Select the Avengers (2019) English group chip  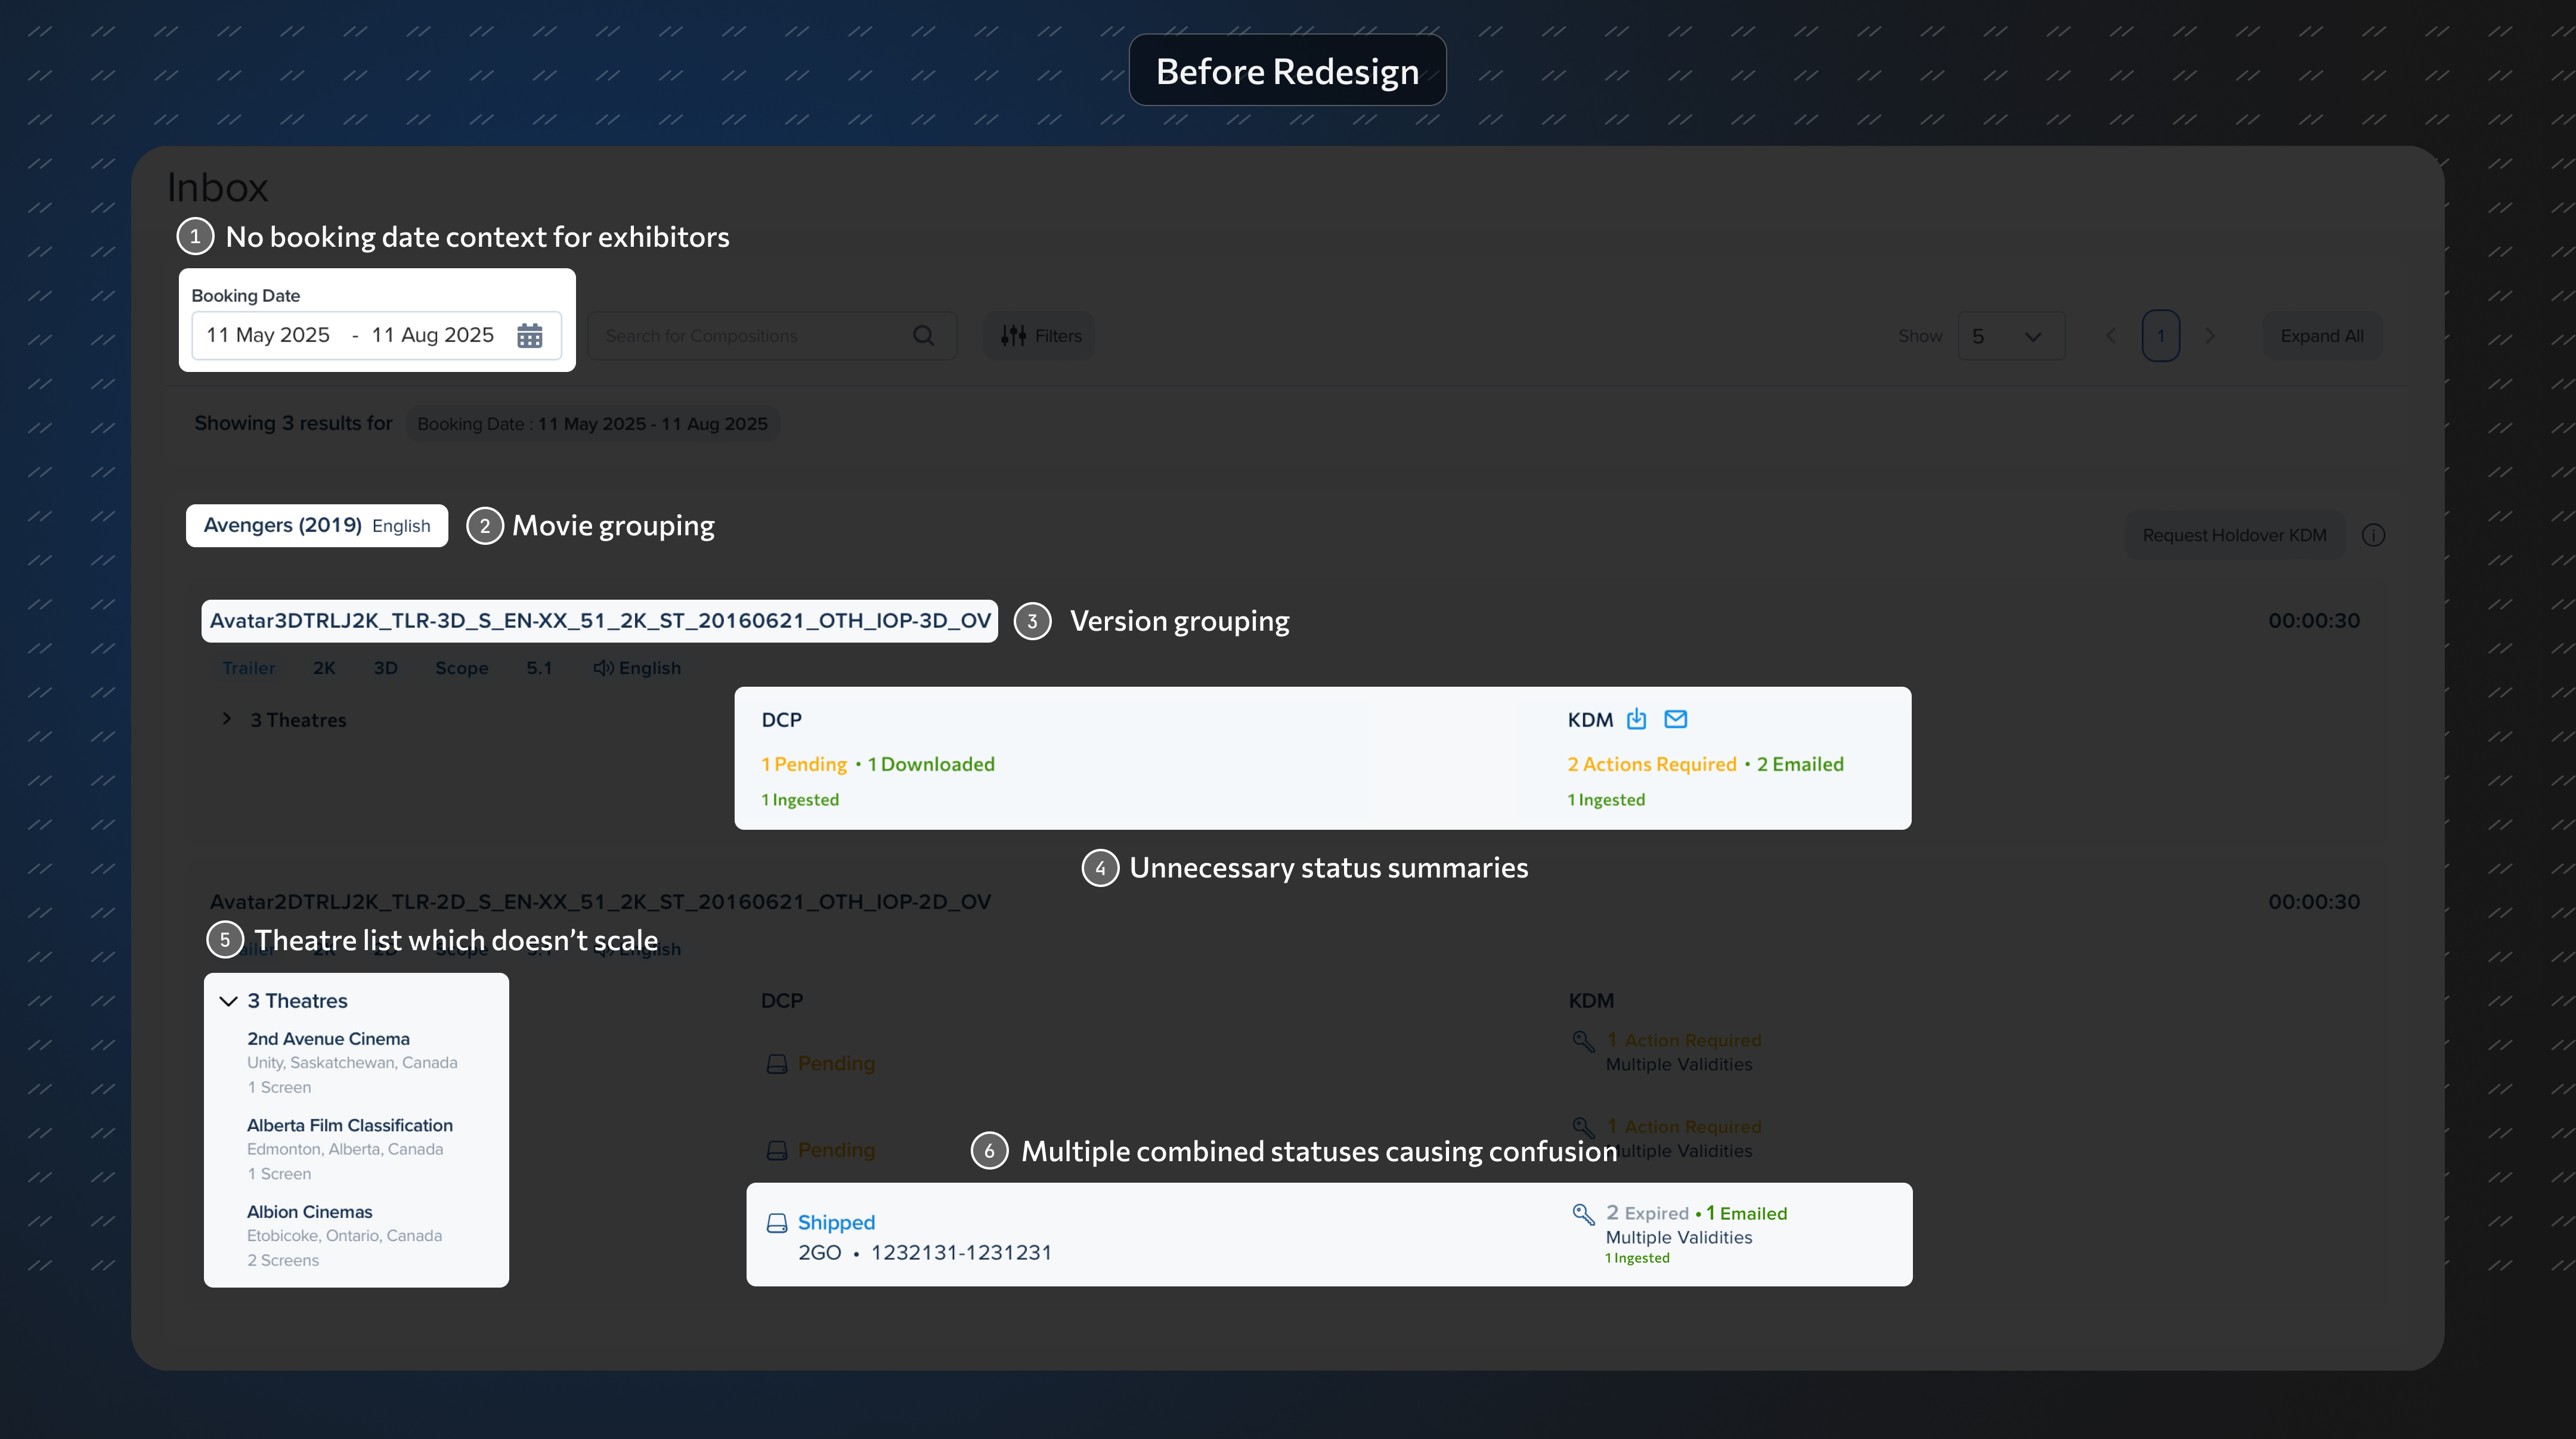pyautogui.click(x=316, y=525)
